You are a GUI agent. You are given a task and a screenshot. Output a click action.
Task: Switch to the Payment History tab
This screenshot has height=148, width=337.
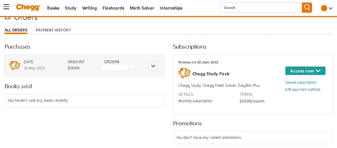53,30
